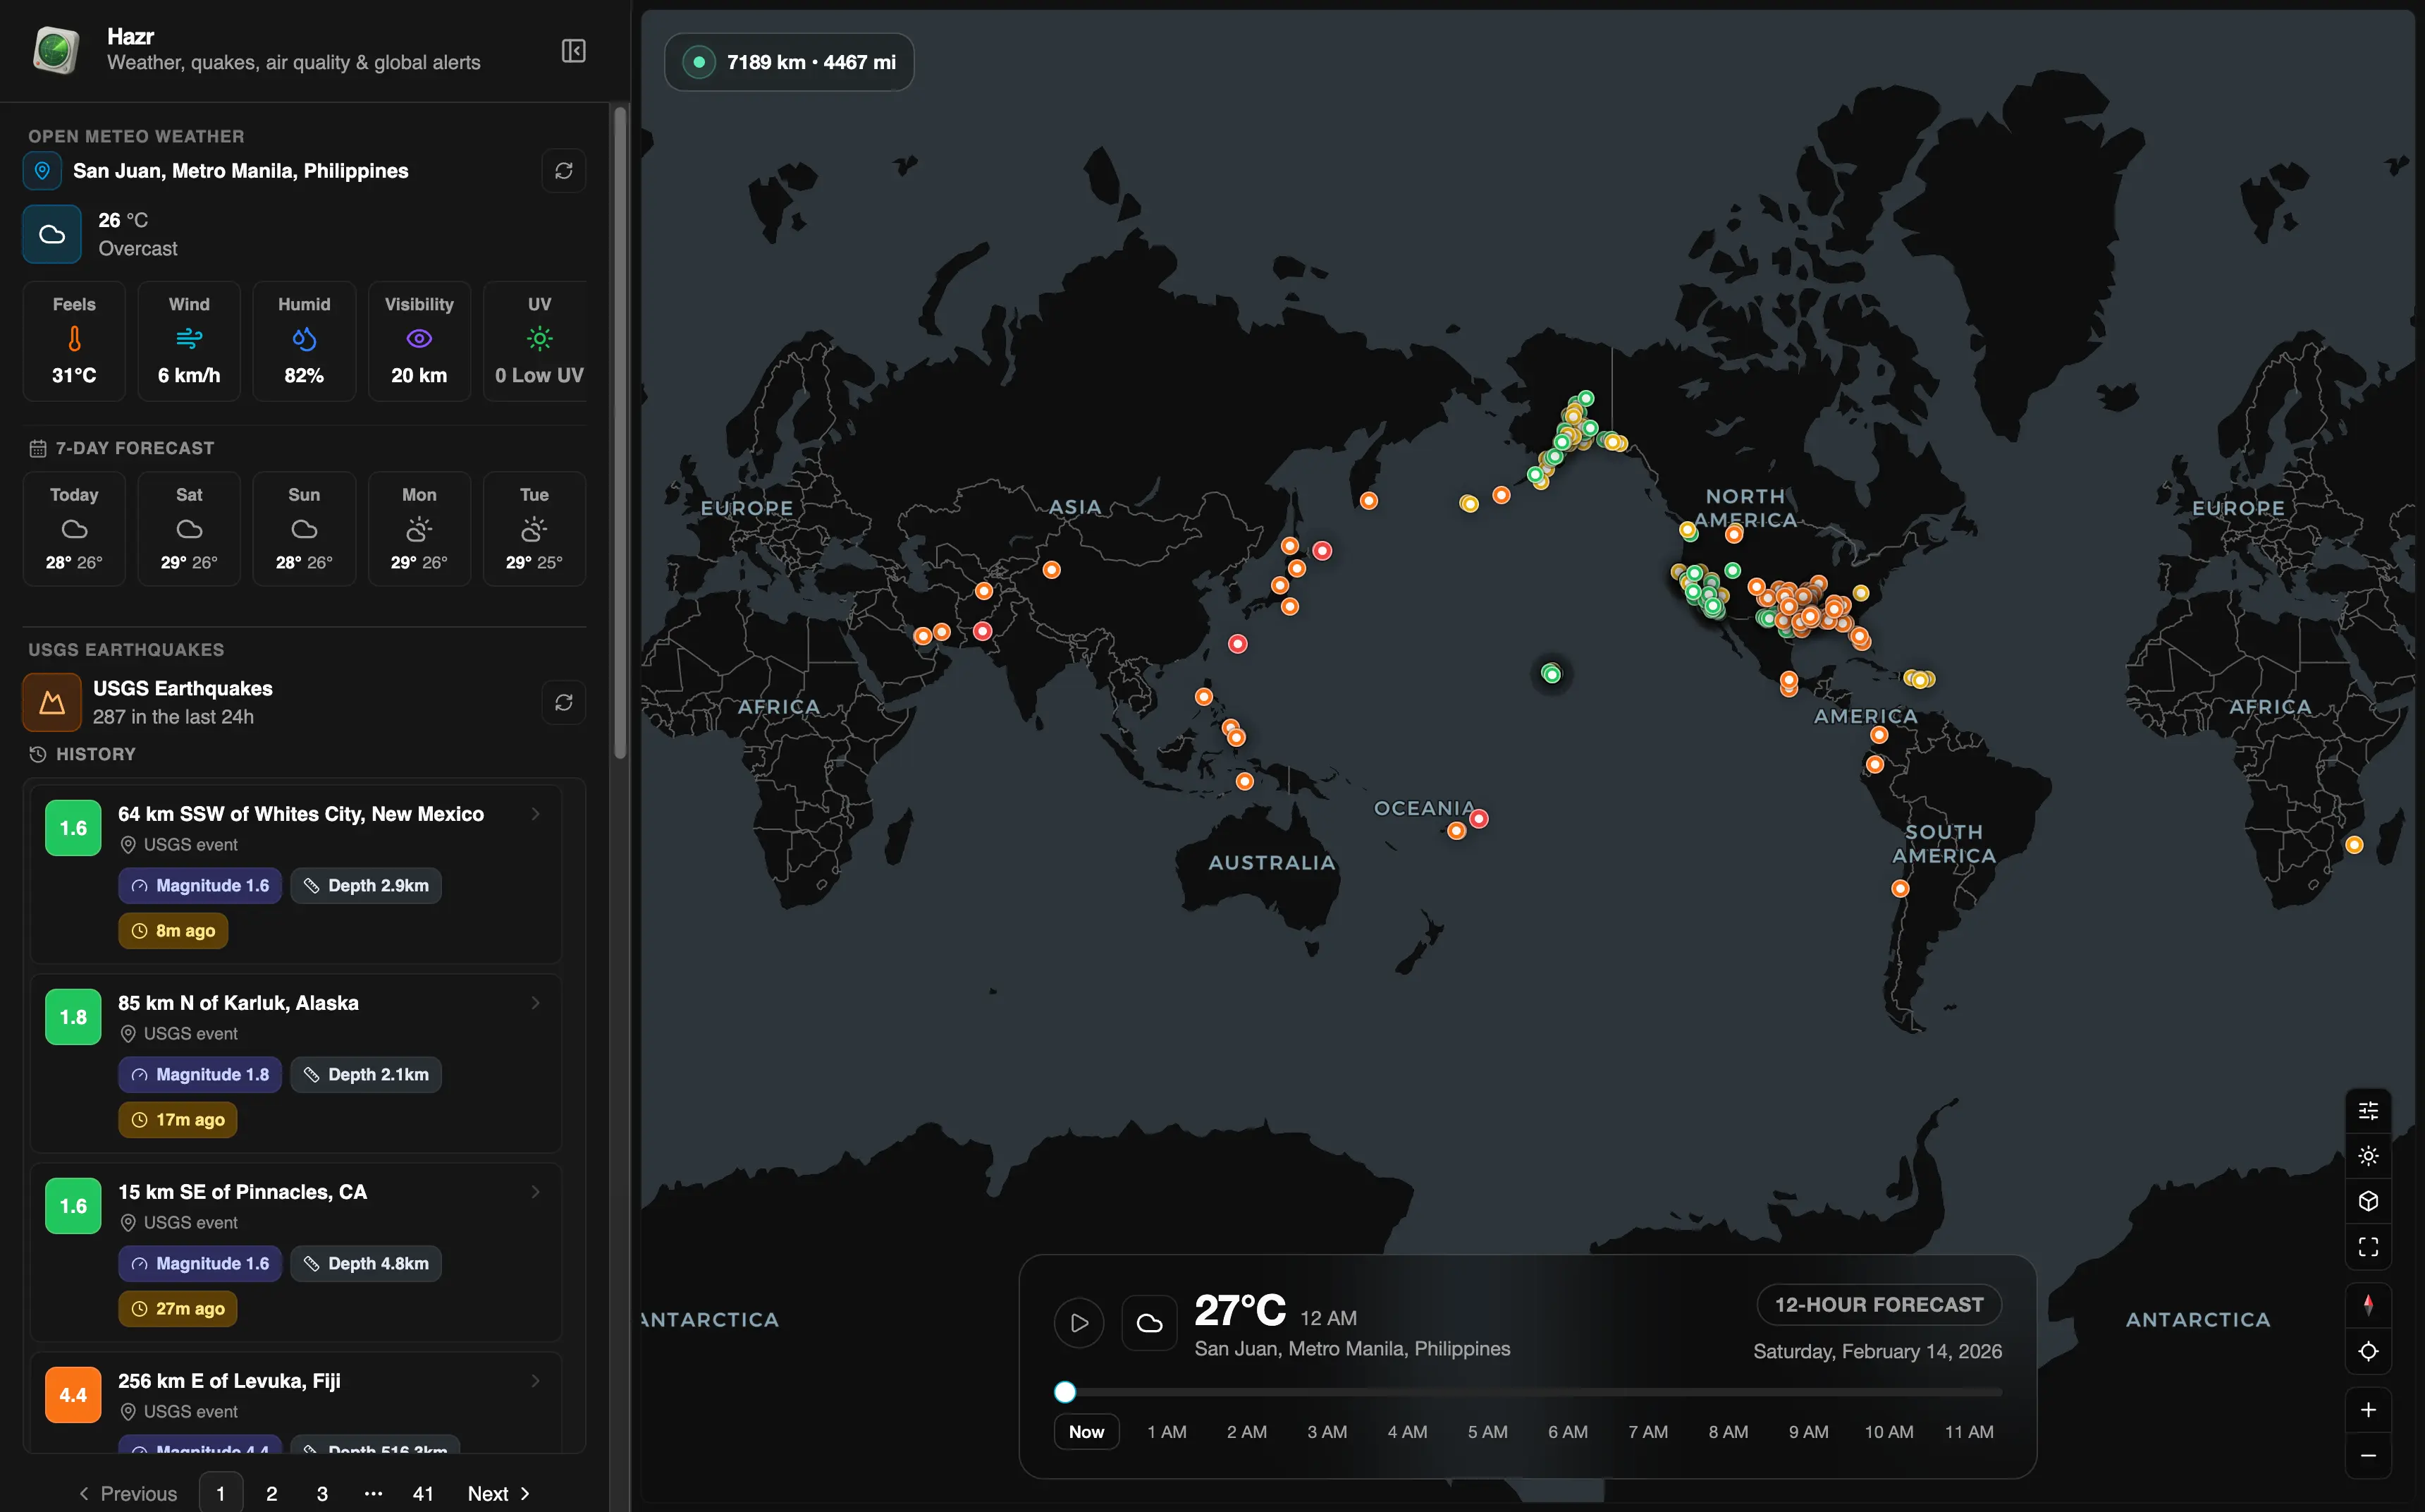Open the map layer settings sliders icon
The height and width of the screenshot is (1512, 2425).
(2368, 1110)
